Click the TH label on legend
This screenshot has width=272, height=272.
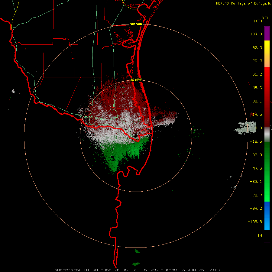pyautogui.click(x=260, y=235)
